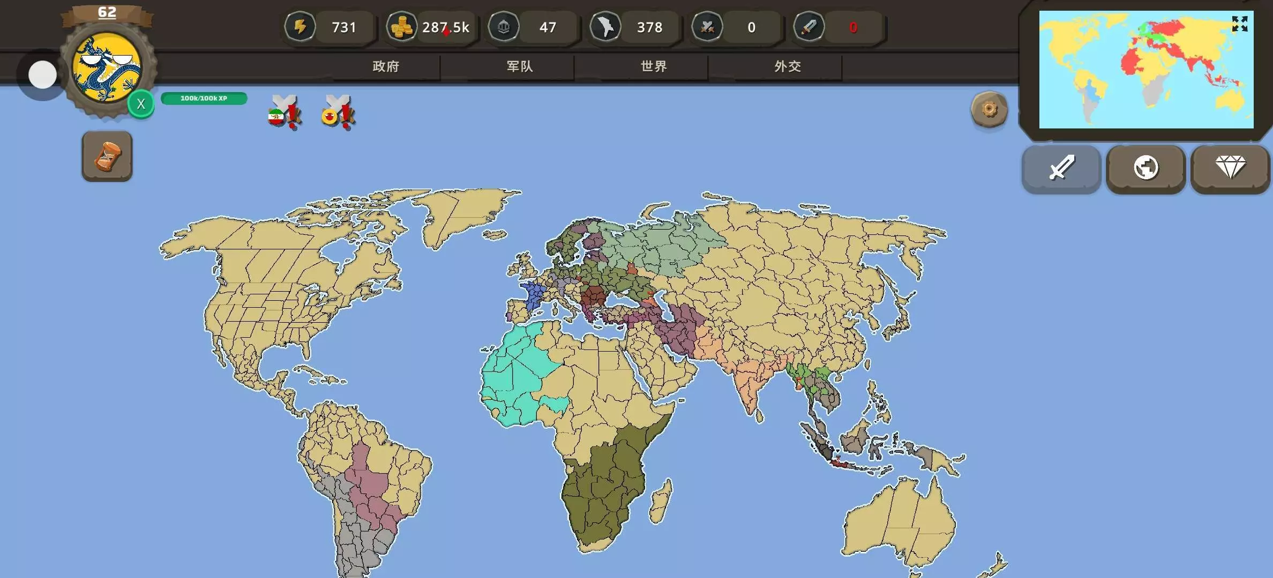Open the 军队 army menu

[520, 66]
